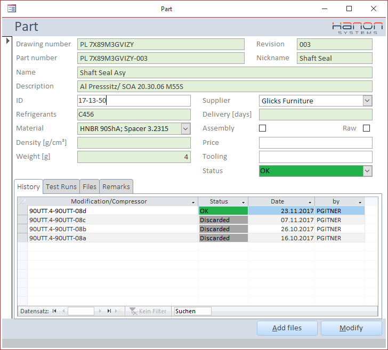Select row 90UTT.4-90UTT-08d via row selector
388x350 pixels.
tap(22, 211)
